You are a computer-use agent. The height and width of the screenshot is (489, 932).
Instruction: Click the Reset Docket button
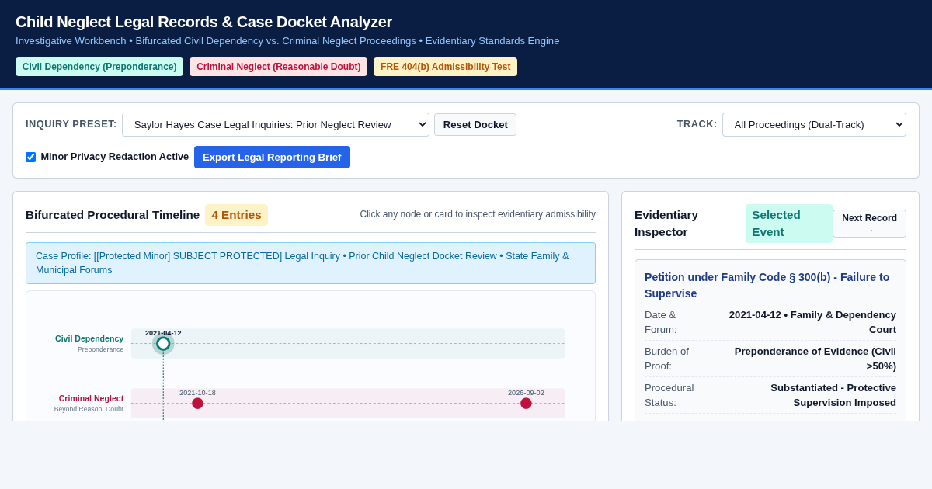475,125
